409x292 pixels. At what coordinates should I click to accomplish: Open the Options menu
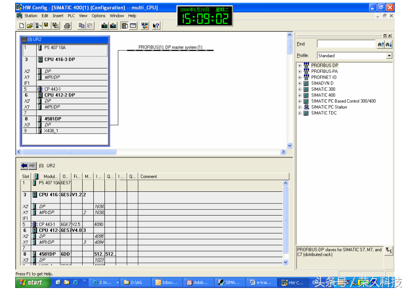click(x=99, y=16)
